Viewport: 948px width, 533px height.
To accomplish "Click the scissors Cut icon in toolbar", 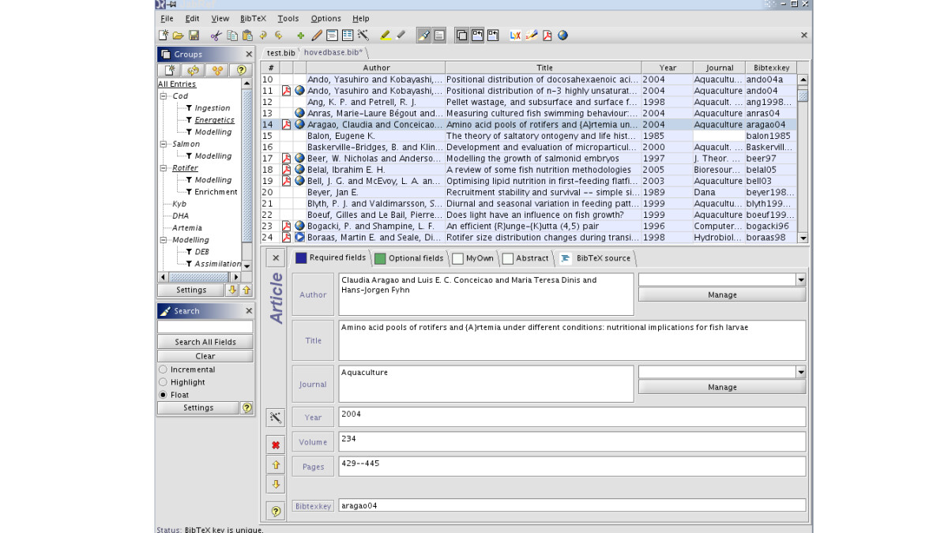I will (216, 36).
